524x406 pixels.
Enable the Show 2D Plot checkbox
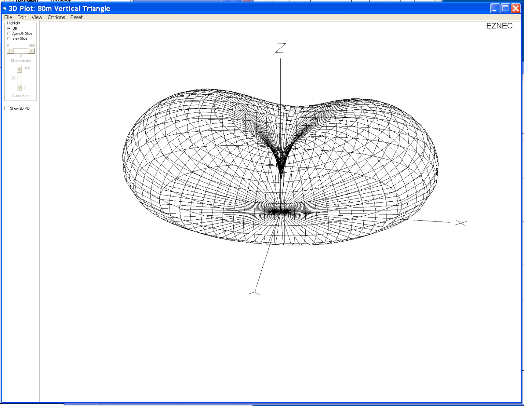[6, 108]
